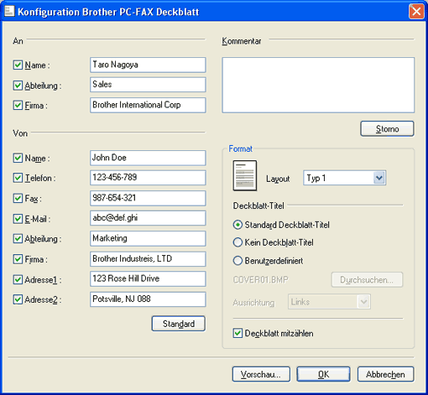Uncheck the E-Mail checkbox

[18, 219]
